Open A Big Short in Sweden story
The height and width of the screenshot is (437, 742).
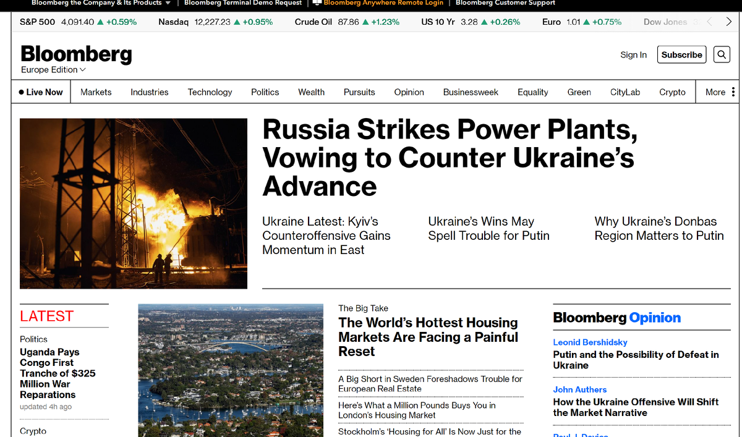pos(430,384)
